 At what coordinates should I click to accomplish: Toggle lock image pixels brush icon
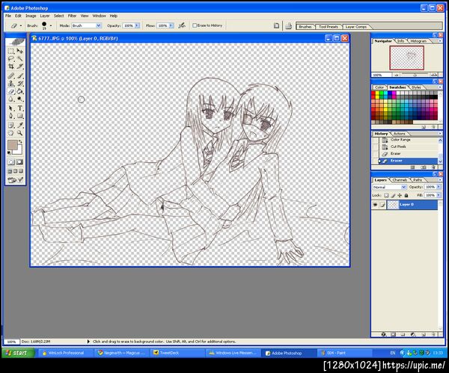pyautogui.click(x=393, y=195)
